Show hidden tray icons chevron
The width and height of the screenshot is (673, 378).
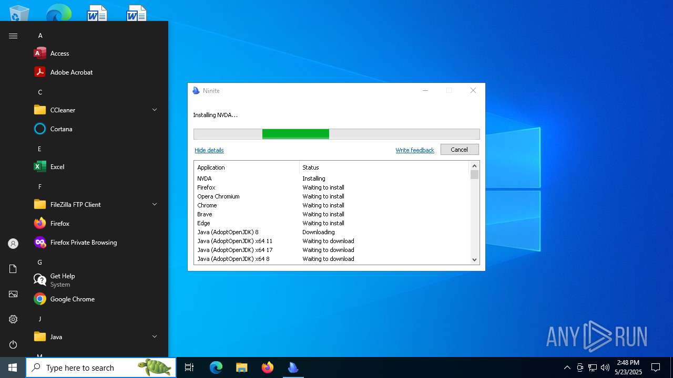(567, 367)
